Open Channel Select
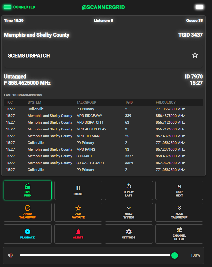Screen dimensions: 212x267 pos(179,234)
